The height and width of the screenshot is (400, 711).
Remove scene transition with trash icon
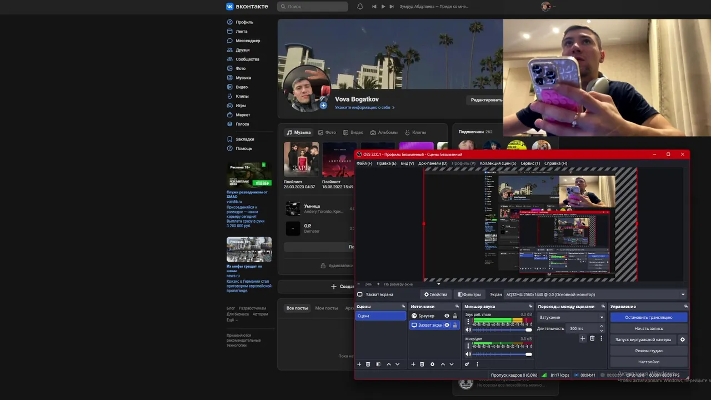[x=592, y=338]
